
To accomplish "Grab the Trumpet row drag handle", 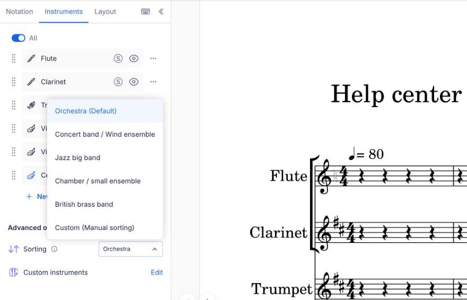I will [14, 105].
